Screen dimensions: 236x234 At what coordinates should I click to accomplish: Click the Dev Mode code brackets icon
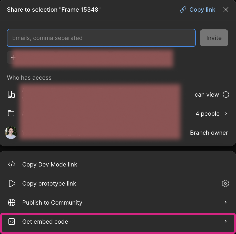click(12, 164)
